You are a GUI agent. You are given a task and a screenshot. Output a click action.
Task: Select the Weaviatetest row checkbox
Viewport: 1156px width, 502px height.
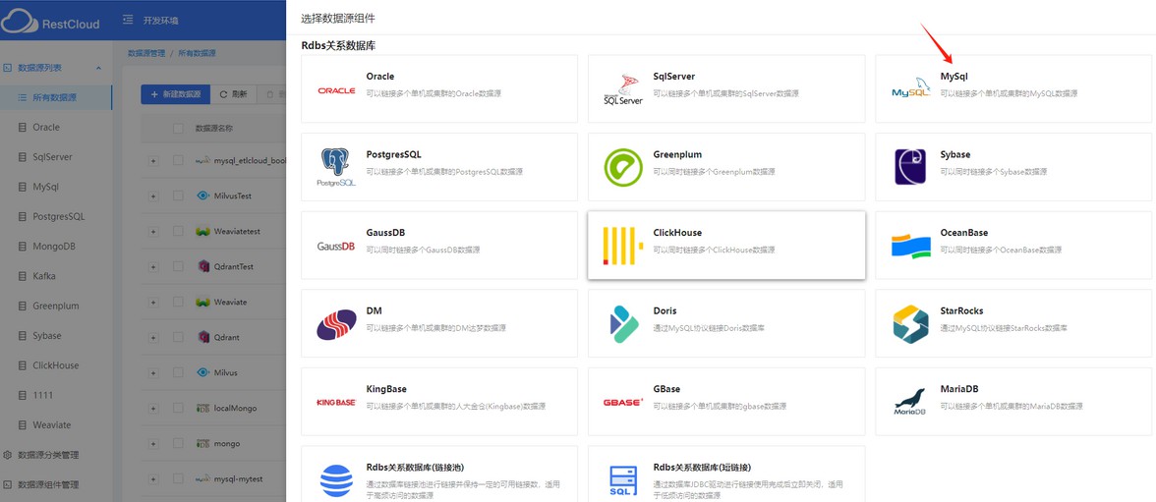click(178, 231)
